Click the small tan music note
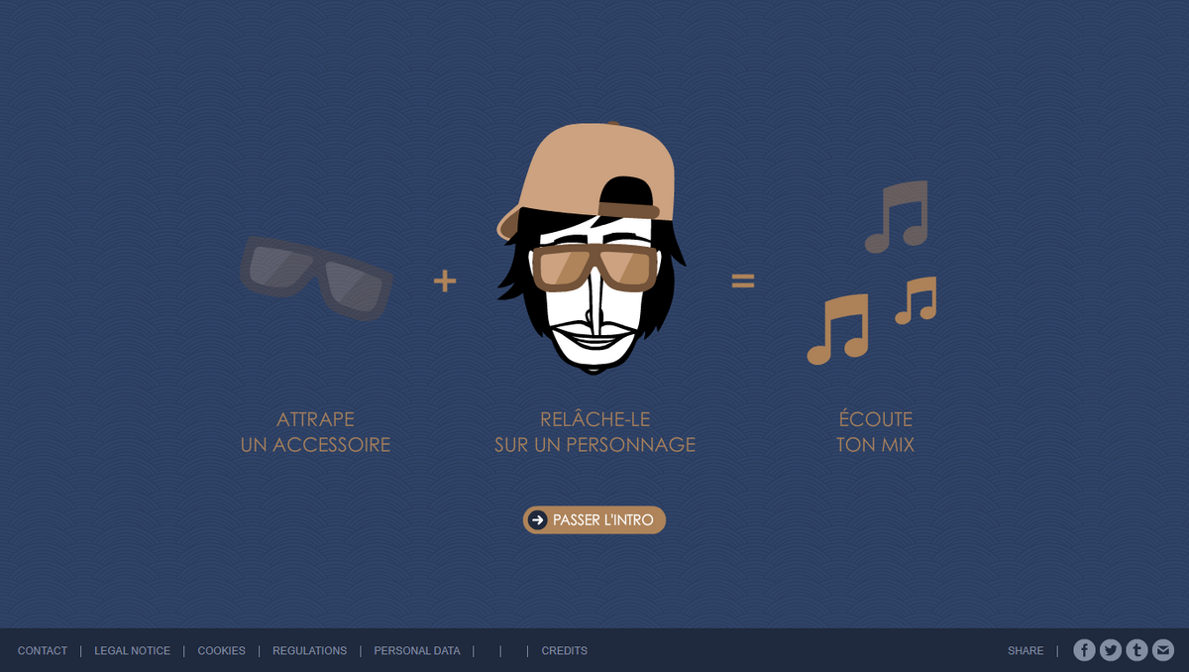Viewport: 1189px width, 672px height. click(916, 300)
